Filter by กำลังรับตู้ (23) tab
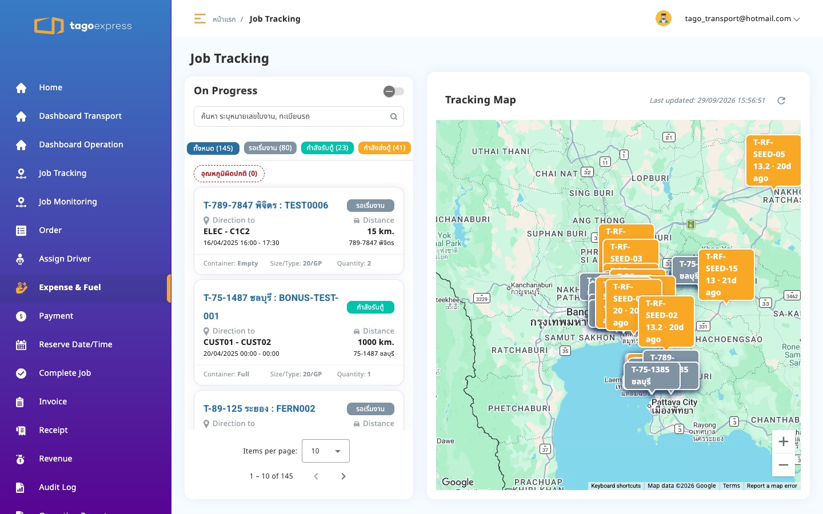 pos(327,148)
